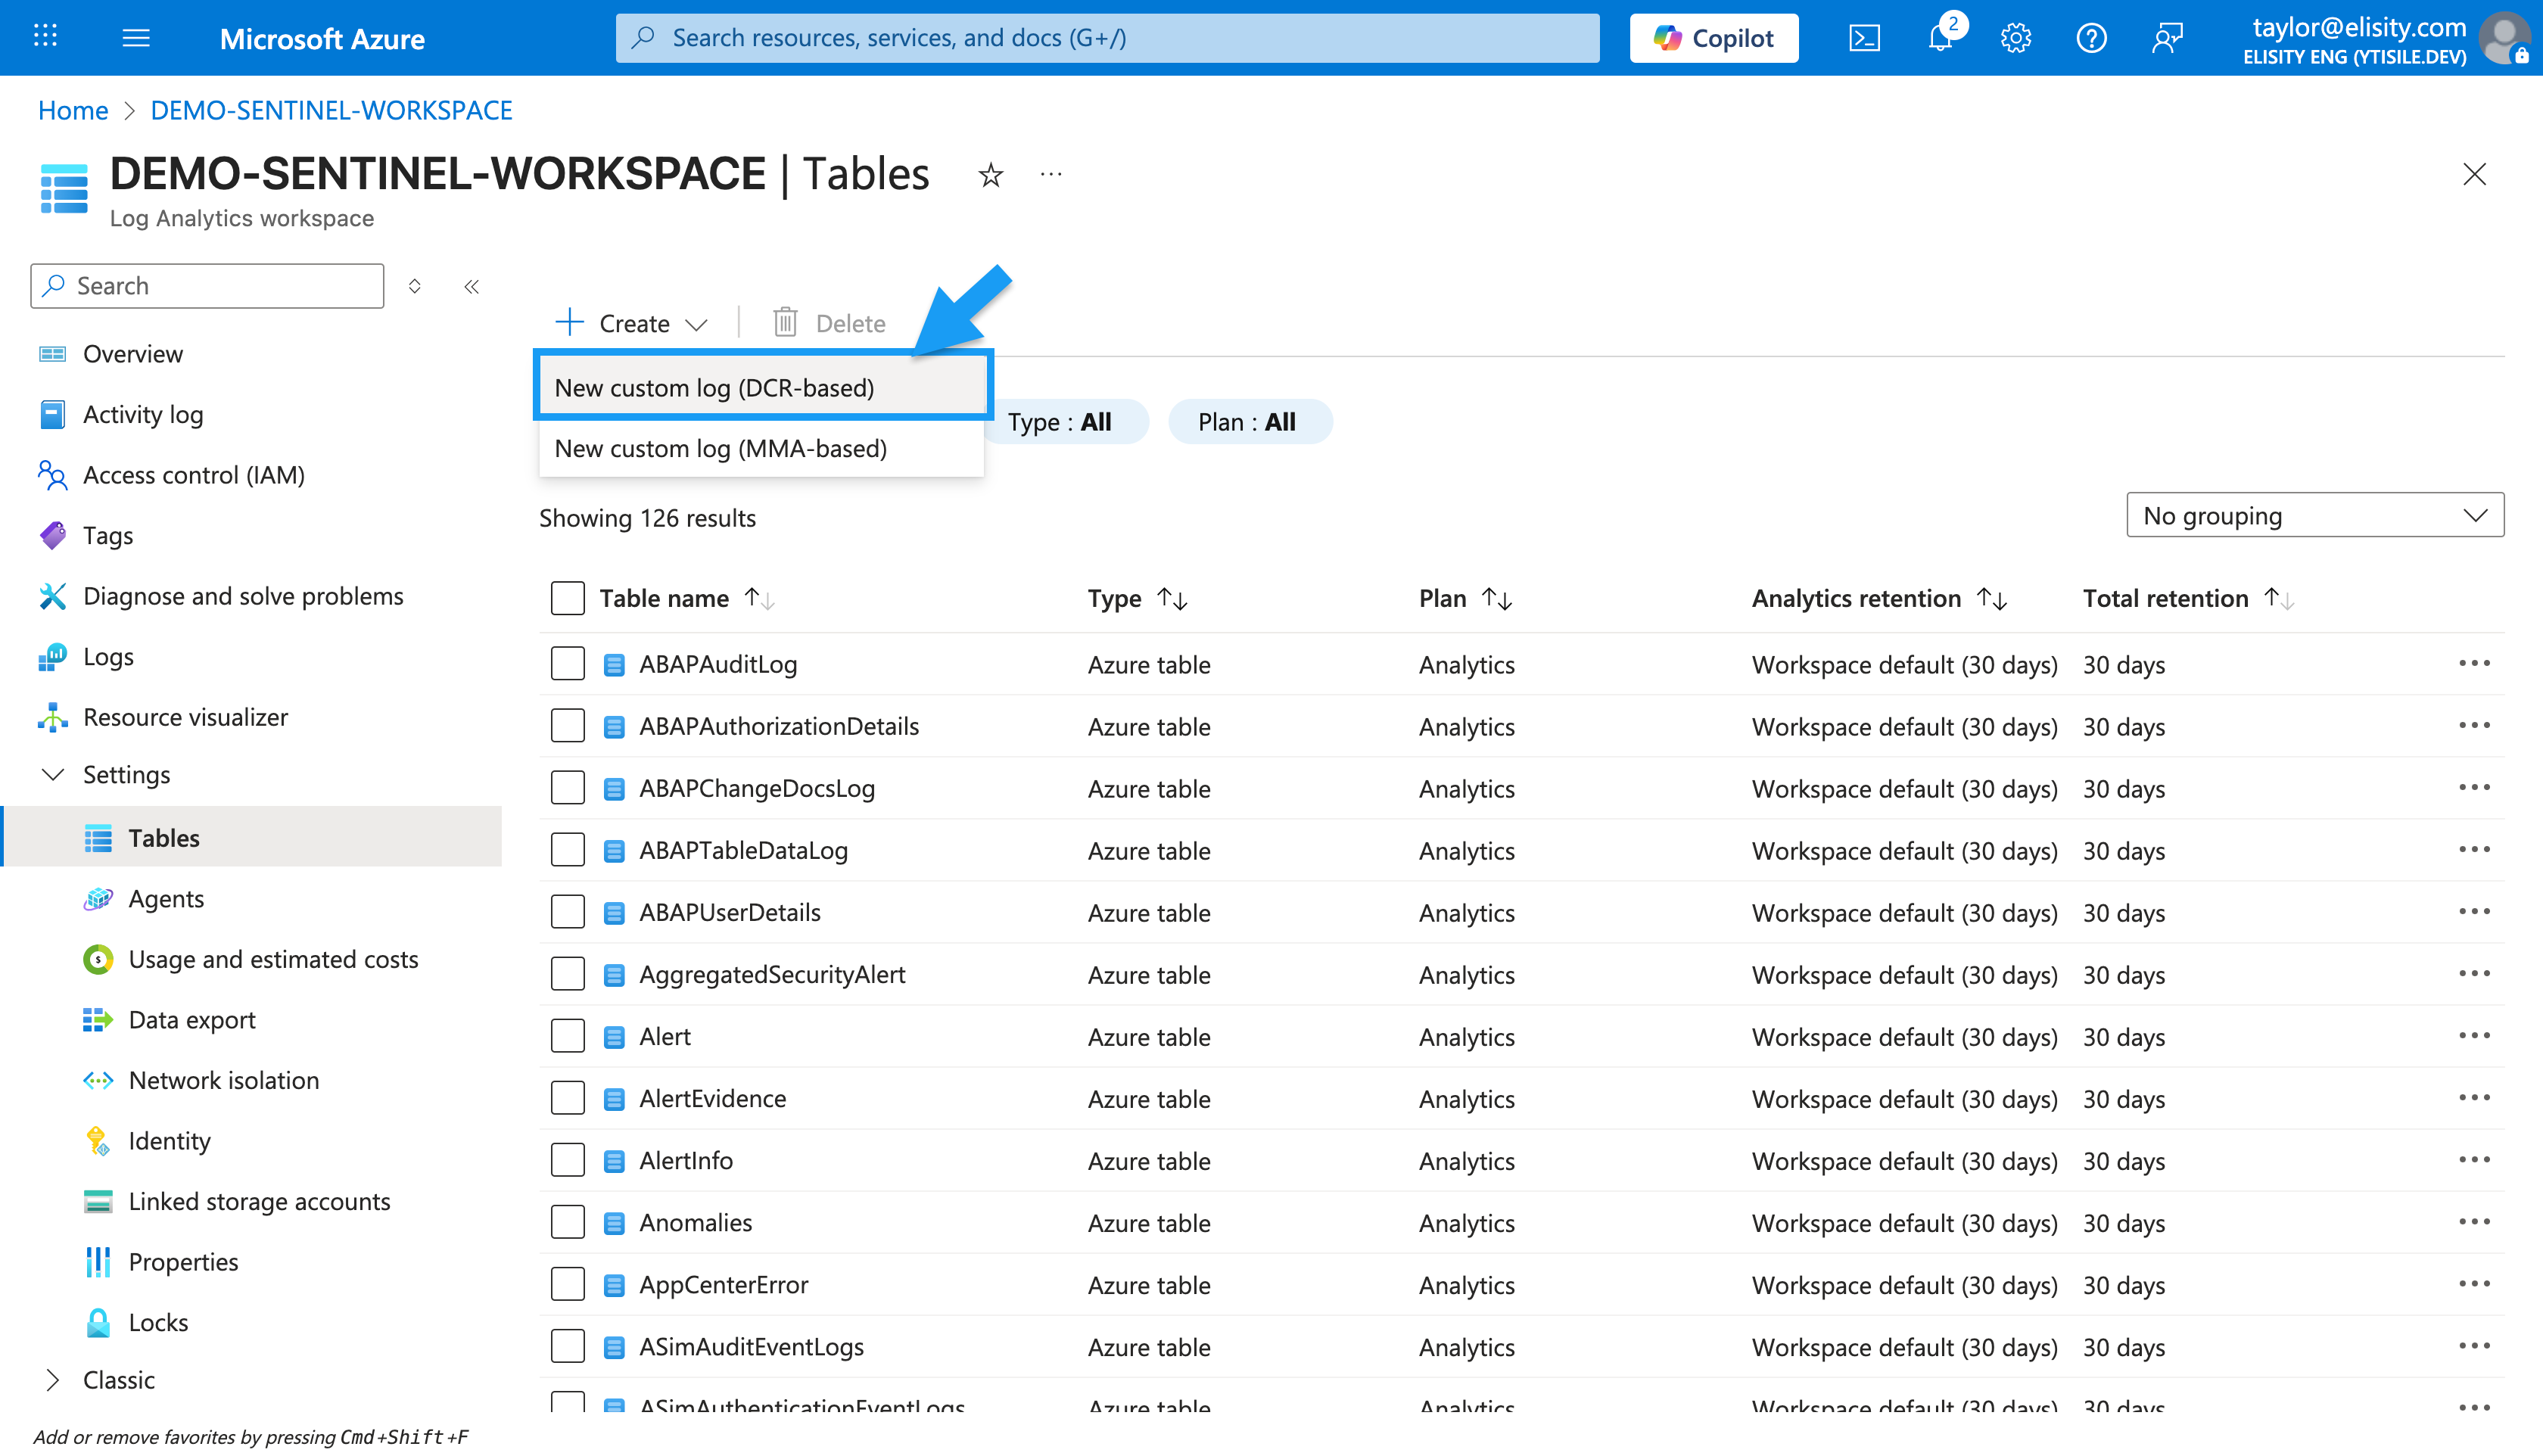The height and width of the screenshot is (1456, 2543).
Task: Open row actions for AlertInfo
Action: pos(2474,1160)
